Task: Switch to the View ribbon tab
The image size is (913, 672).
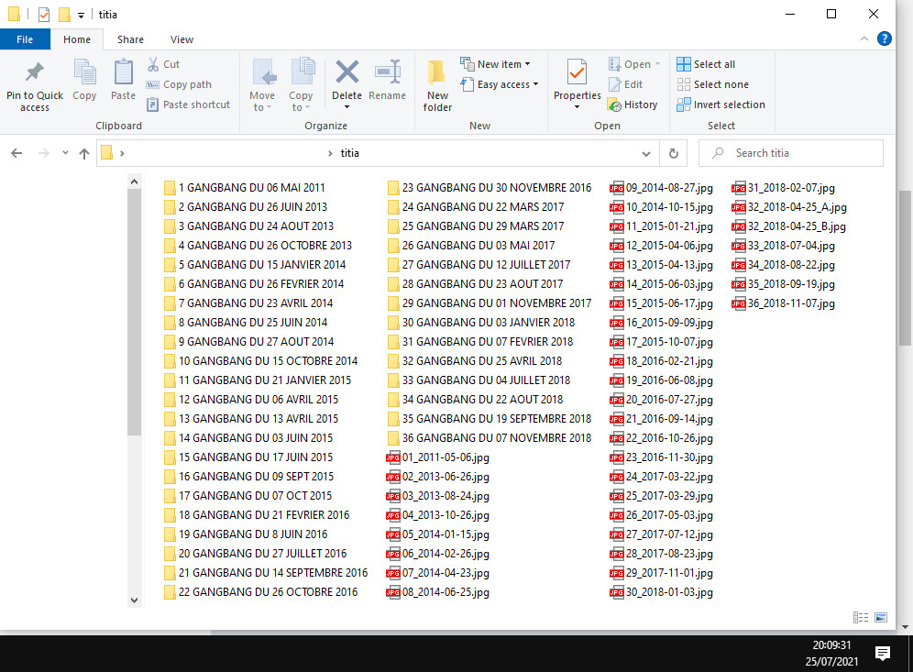Action: (181, 39)
